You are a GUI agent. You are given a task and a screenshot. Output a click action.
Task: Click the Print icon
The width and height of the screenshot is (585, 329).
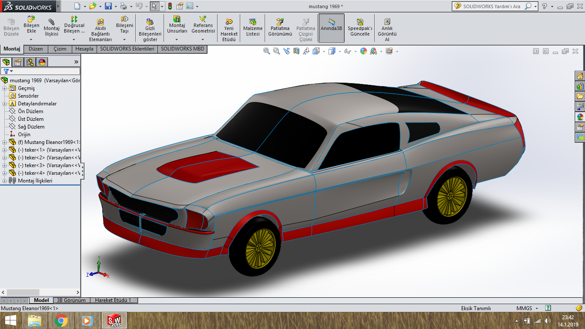123,6
